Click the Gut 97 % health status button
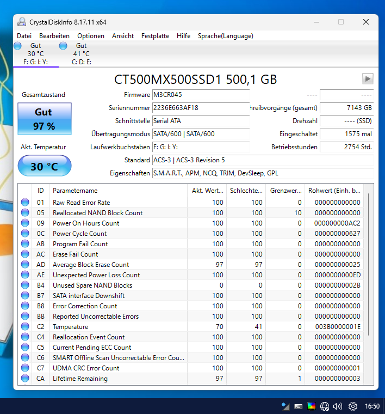The image size is (385, 414). pos(45,119)
